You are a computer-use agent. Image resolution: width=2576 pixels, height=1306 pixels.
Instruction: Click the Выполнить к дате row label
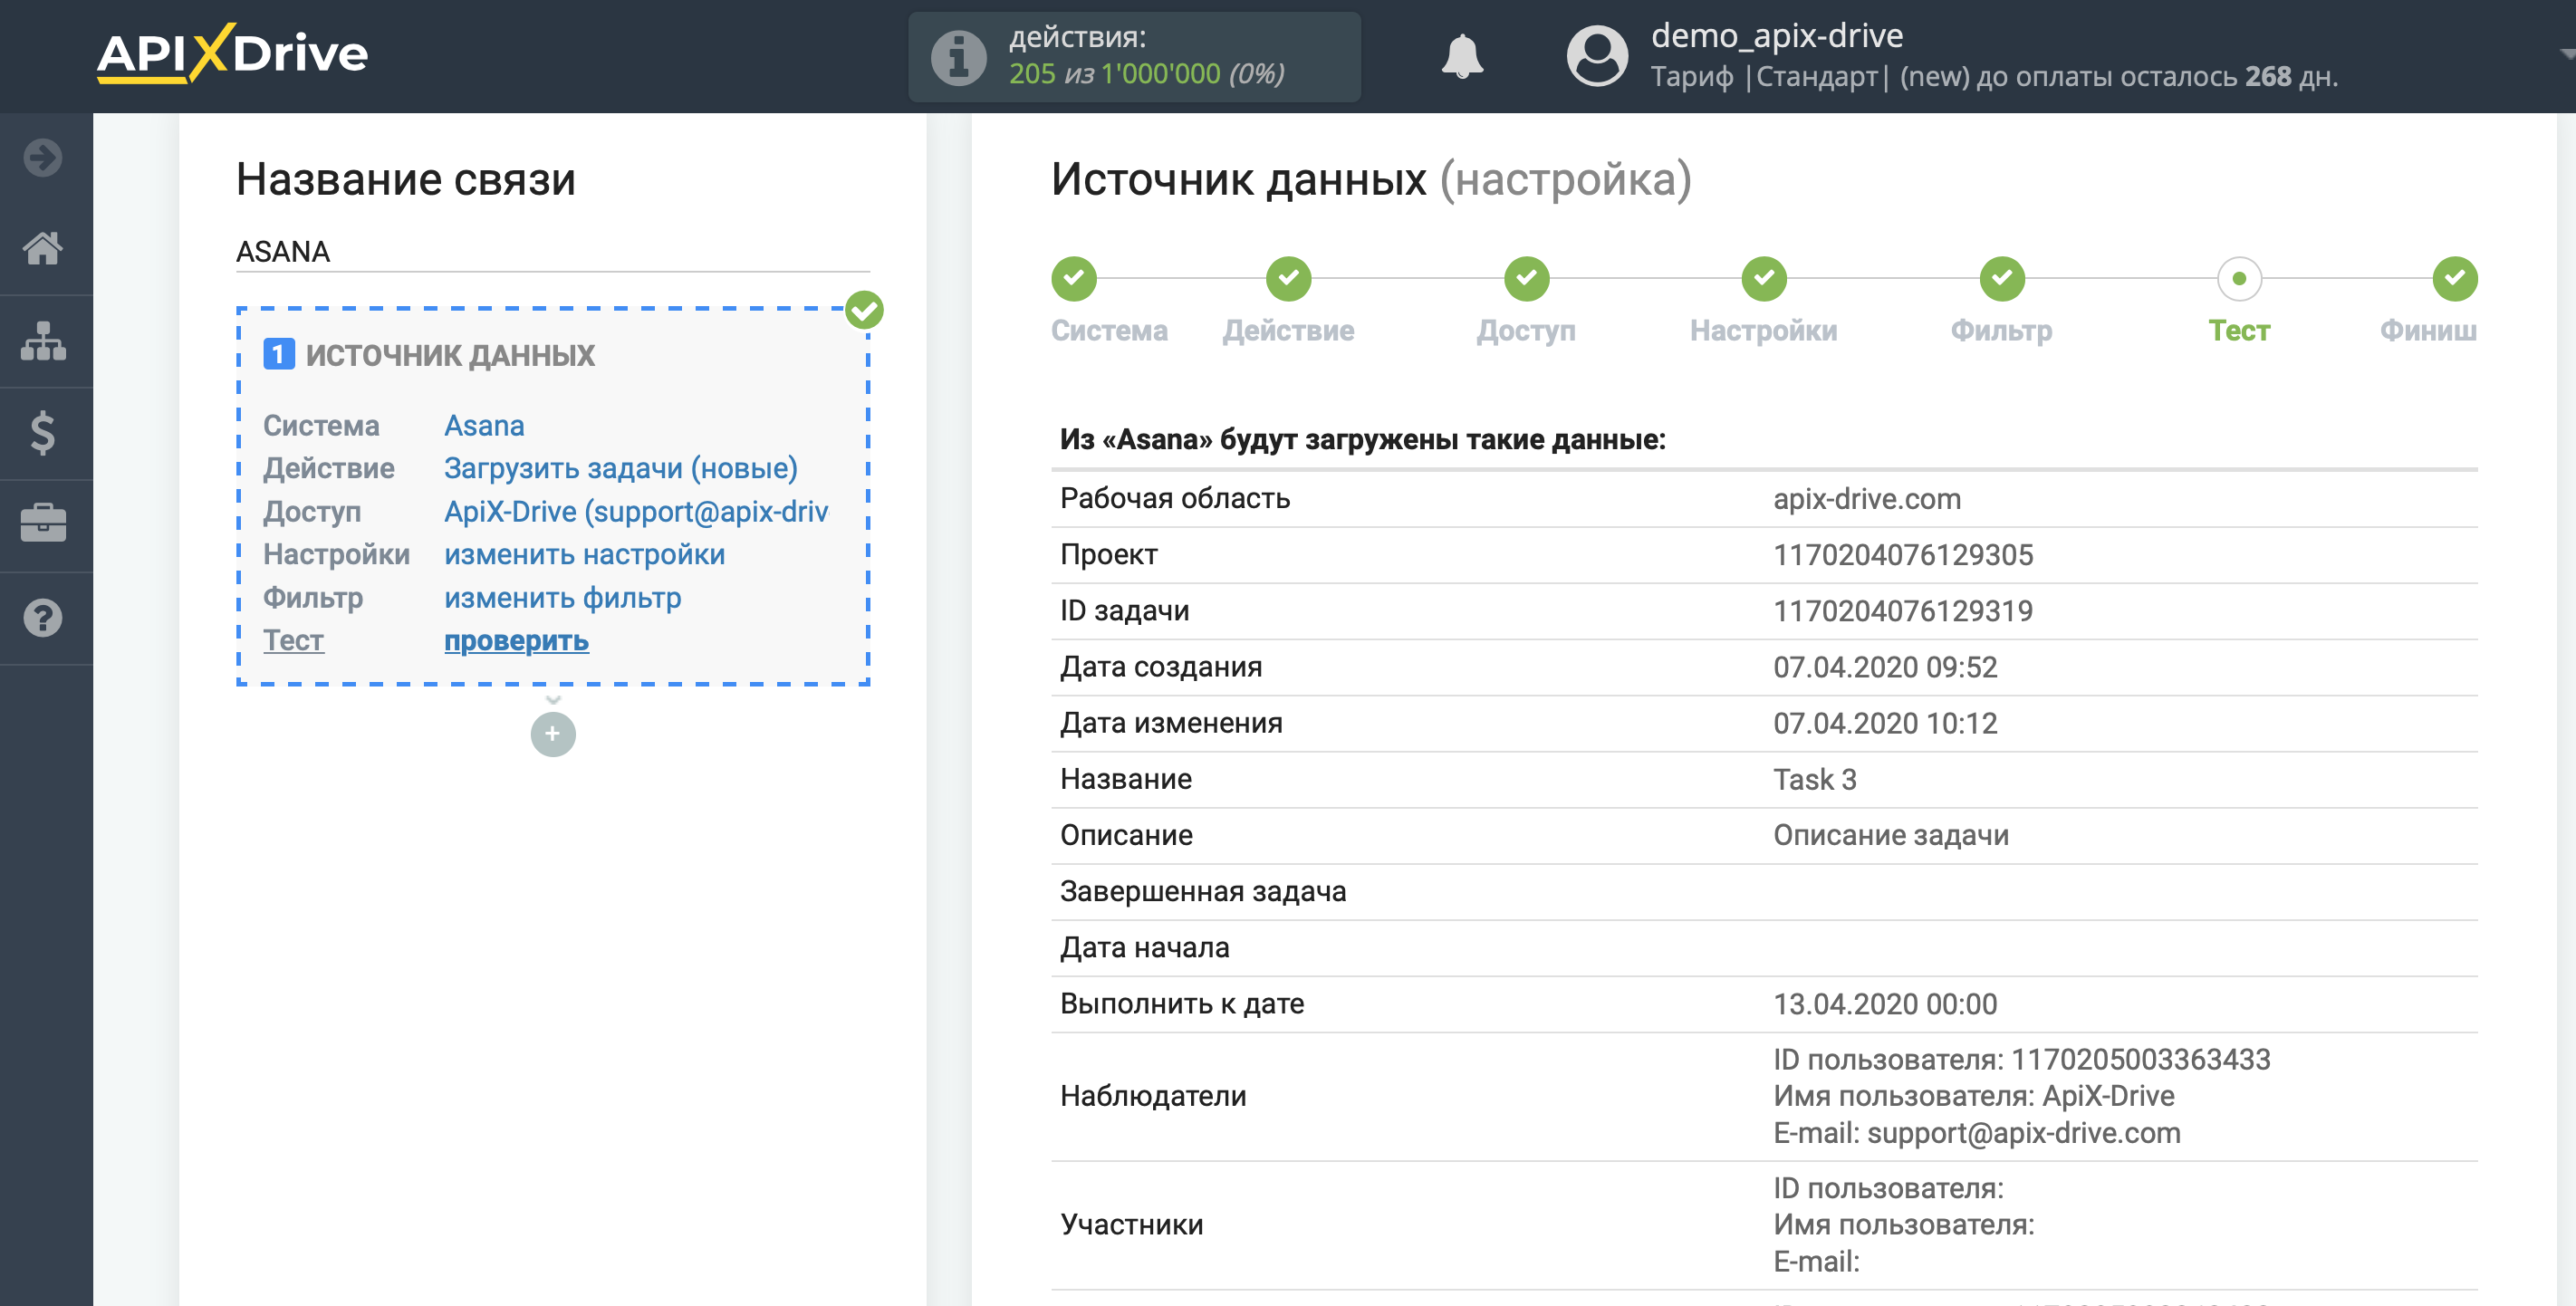pyautogui.click(x=1182, y=1003)
